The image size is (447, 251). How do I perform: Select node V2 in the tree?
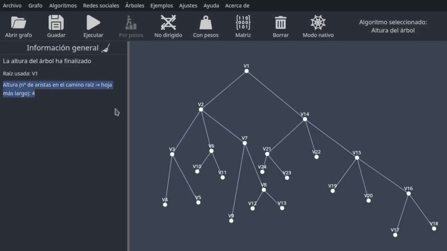(x=201, y=109)
